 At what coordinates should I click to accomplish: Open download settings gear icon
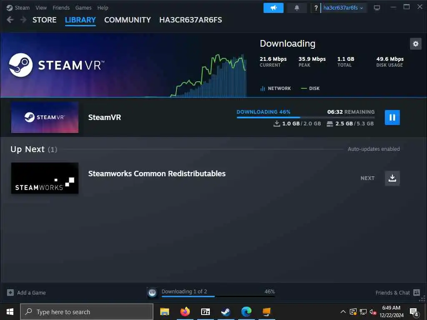[x=416, y=44]
